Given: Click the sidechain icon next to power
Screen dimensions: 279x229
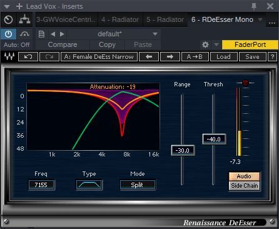Looking at the screenshot, I should pyautogui.click(x=24, y=34).
